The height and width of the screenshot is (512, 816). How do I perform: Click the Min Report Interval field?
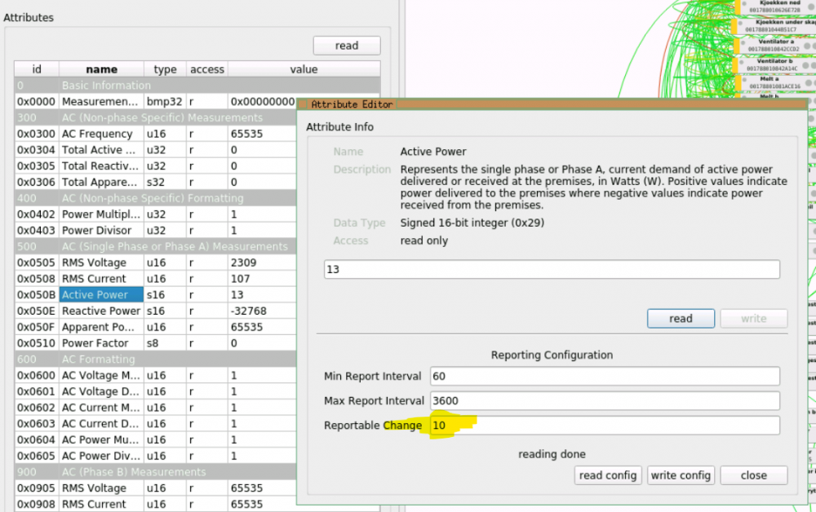[604, 376]
